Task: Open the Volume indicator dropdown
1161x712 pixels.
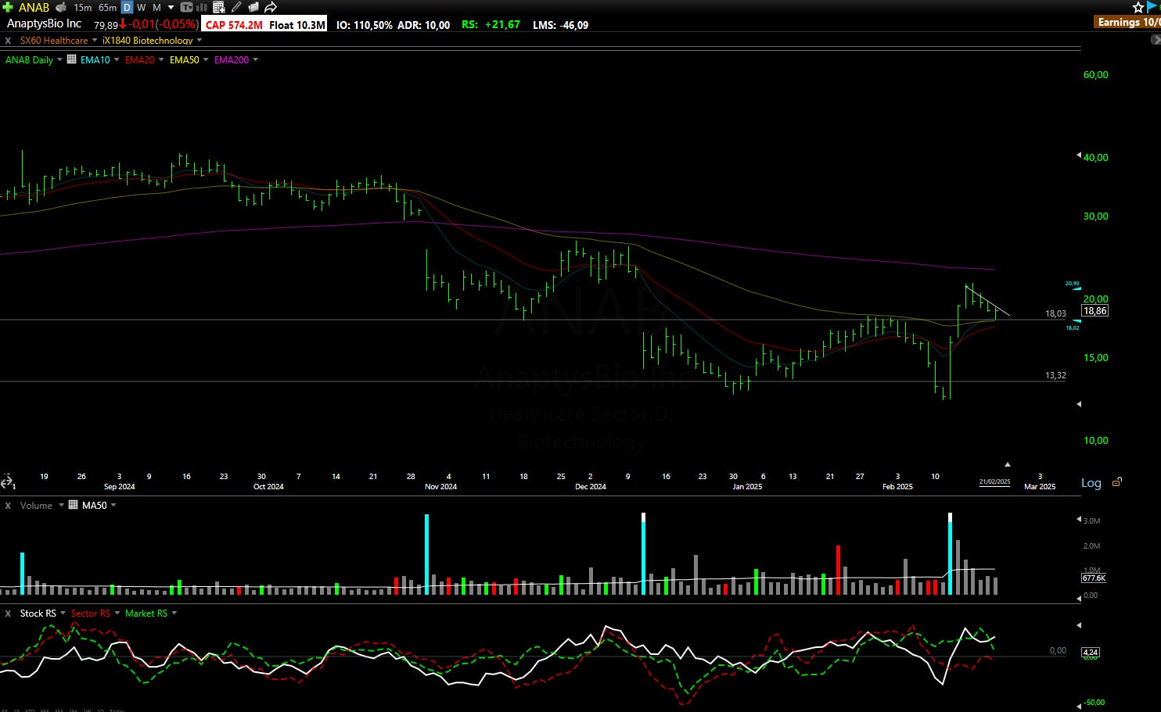Action: [61, 506]
